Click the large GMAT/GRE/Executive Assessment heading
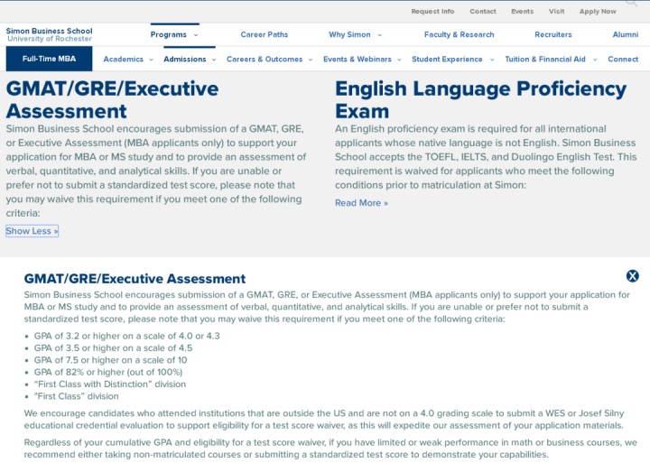 tap(112, 100)
